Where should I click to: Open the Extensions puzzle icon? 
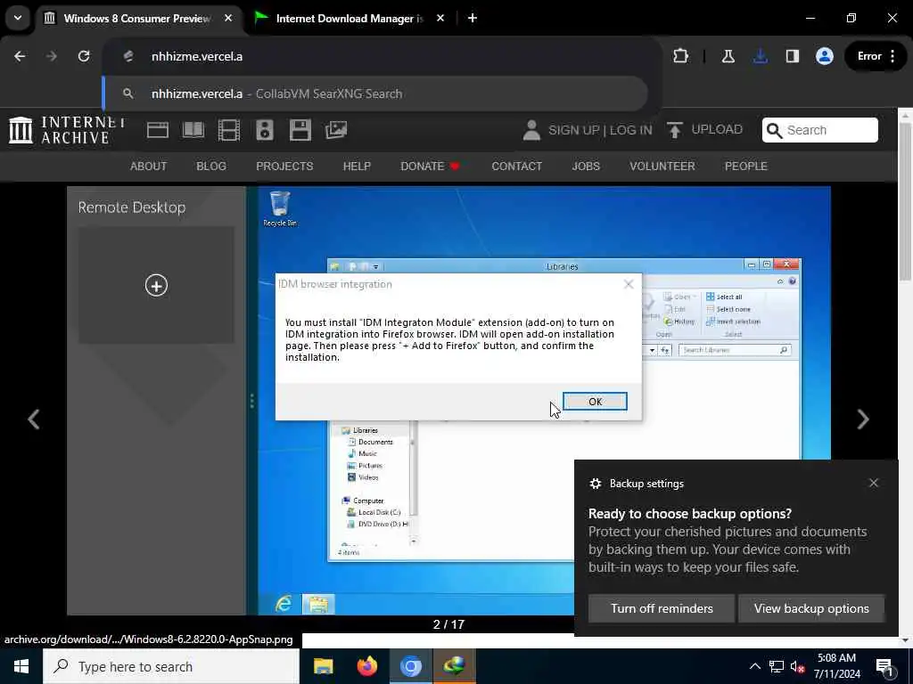(680, 56)
